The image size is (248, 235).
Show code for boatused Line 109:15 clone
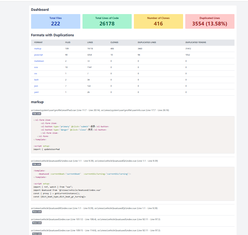click(x=37, y=234)
